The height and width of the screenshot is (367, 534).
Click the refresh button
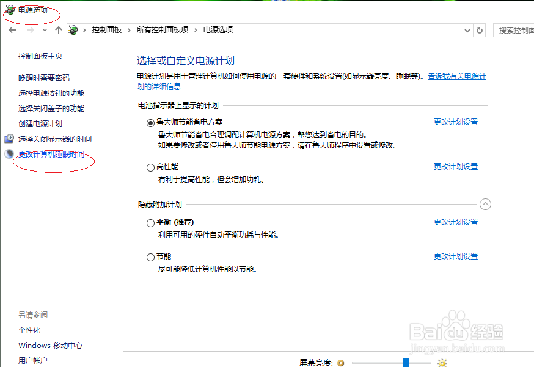coord(480,31)
